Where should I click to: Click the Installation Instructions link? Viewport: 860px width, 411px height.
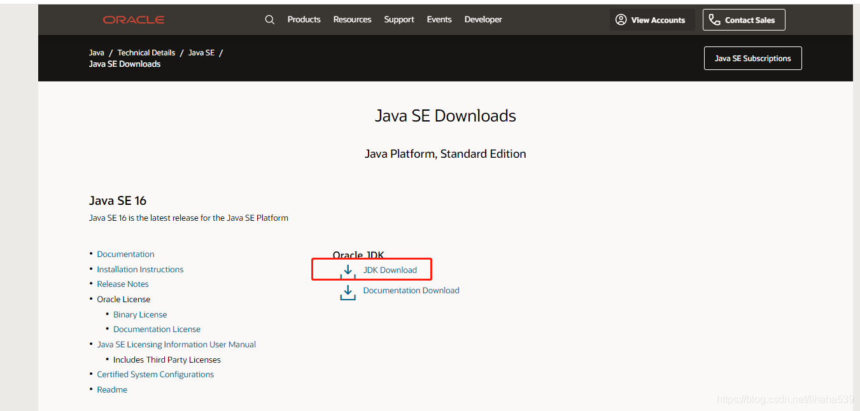[140, 269]
